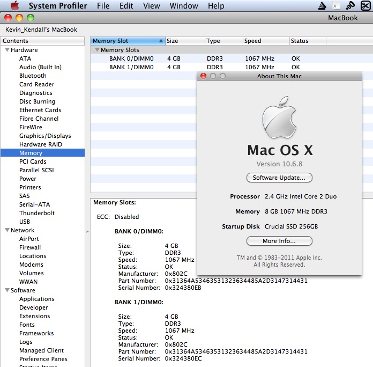Select Locations under Network
The height and width of the screenshot is (367, 373).
33,256
